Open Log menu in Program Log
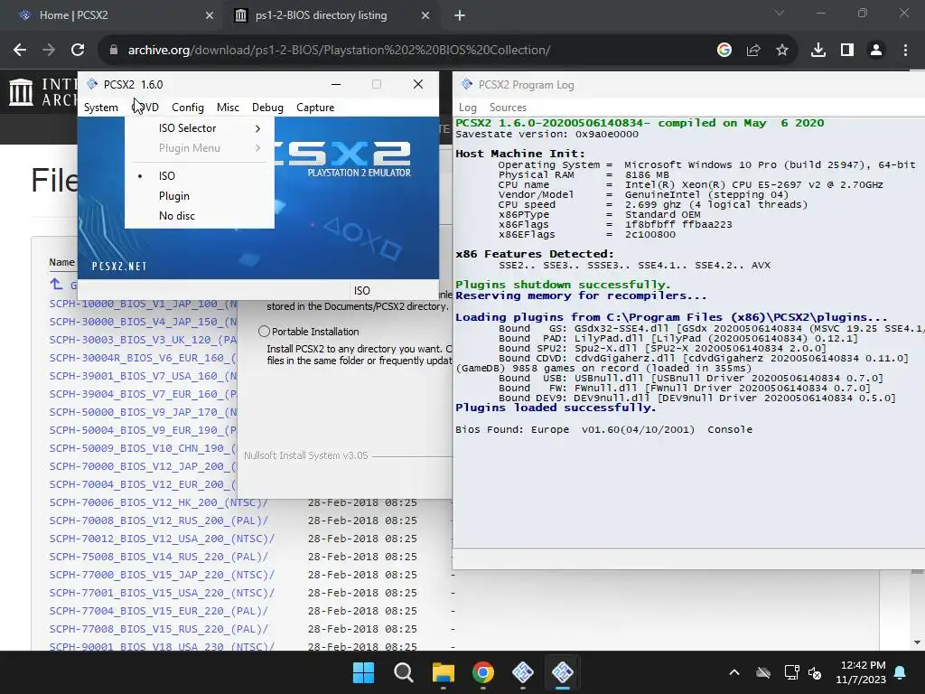Viewport: 925px width, 694px height. coord(468,108)
